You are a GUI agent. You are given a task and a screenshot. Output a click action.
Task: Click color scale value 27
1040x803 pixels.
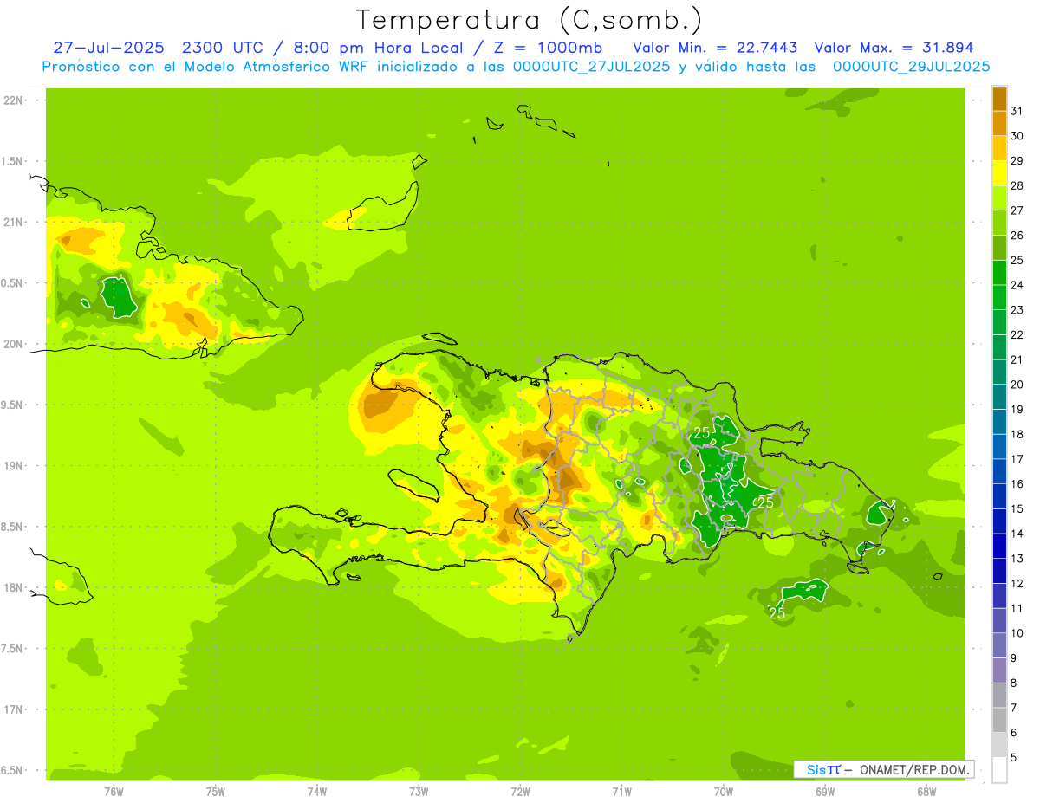click(x=1017, y=210)
